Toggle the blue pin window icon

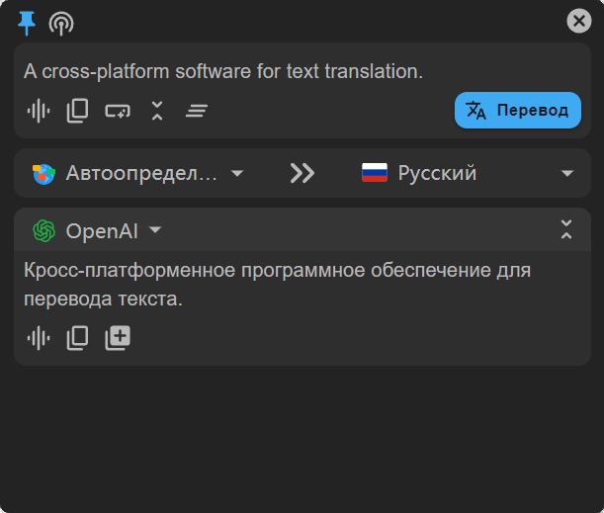pyautogui.click(x=27, y=23)
